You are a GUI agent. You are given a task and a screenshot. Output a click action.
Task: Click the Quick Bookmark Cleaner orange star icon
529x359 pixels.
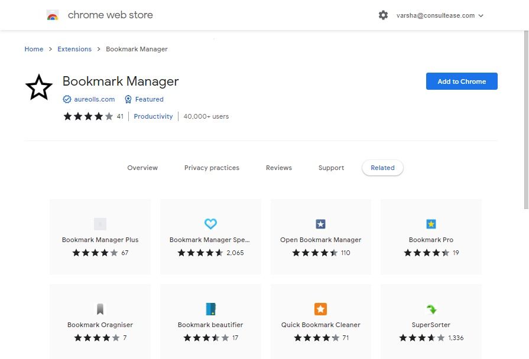click(x=320, y=309)
